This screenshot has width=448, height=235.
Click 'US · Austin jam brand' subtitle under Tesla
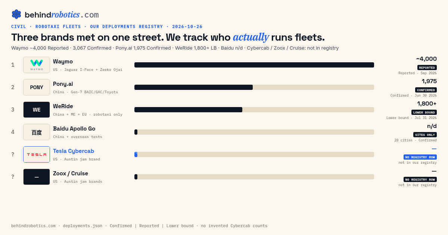[77, 159]
